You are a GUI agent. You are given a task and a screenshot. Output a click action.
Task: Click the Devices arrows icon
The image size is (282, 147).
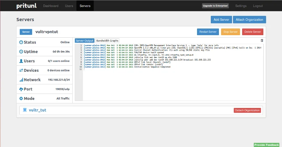[21, 70]
